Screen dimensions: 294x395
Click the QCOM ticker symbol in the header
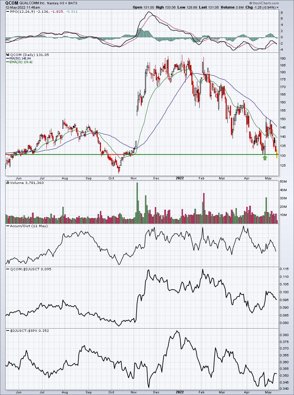(8, 2)
